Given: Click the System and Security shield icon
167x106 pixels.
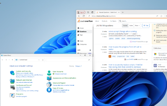Looking at the screenshot, I should tap(12, 73).
